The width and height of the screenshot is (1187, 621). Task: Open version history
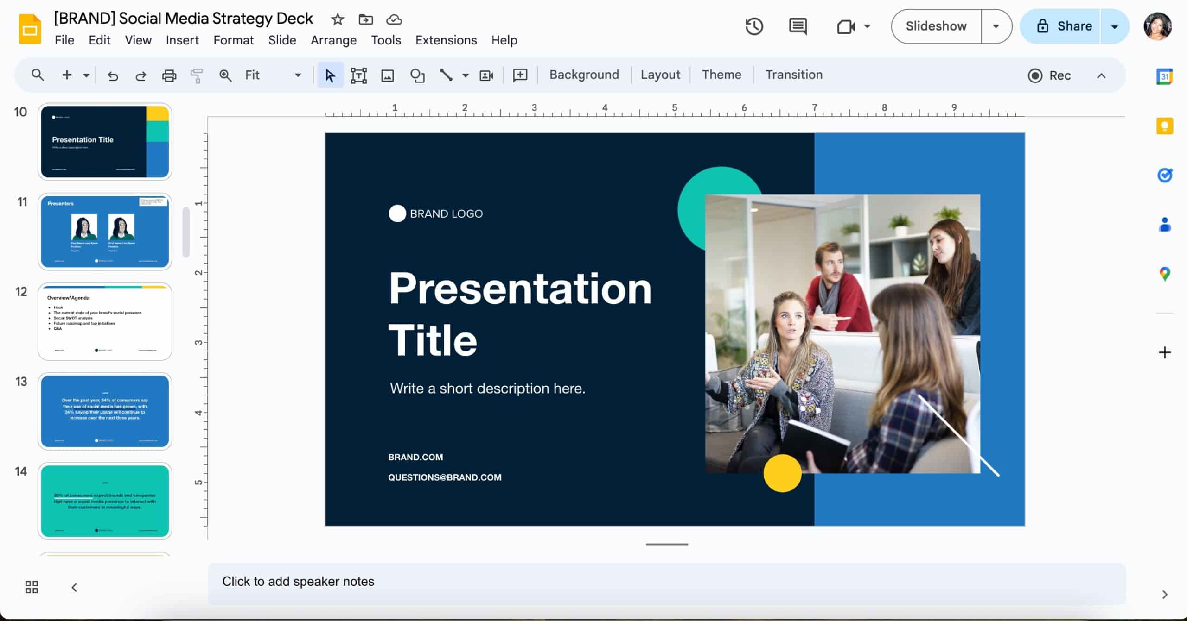[x=754, y=26]
